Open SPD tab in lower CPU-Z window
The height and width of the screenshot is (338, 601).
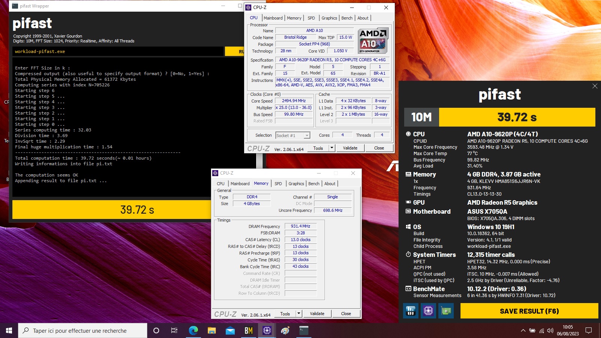point(278,184)
